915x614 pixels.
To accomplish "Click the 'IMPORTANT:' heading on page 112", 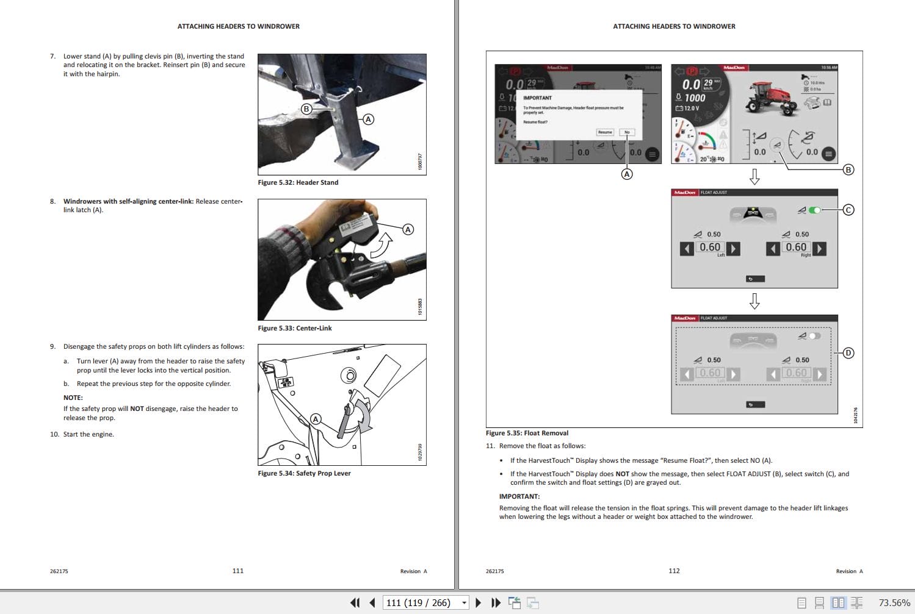I will (519, 496).
